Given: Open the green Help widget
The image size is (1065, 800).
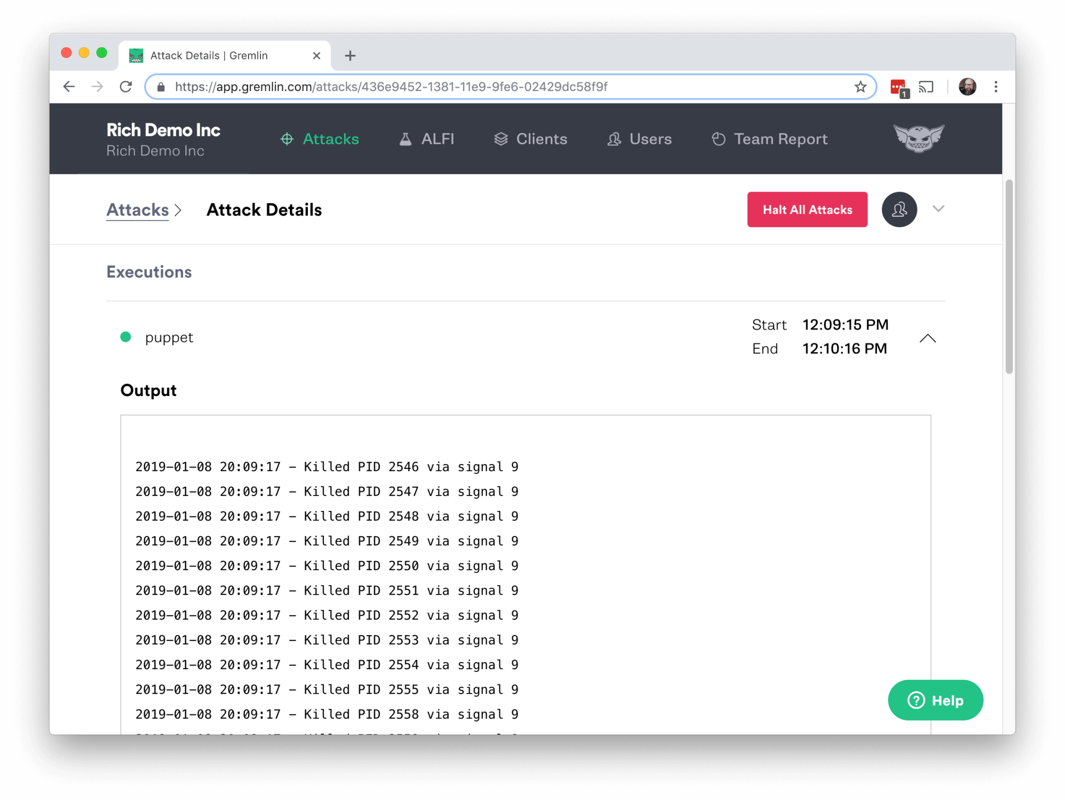Looking at the screenshot, I should [x=936, y=700].
